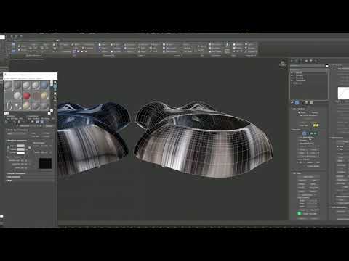This screenshot has height=261, width=349.
Task: Click the Specular Level value field
Action: coord(23,161)
